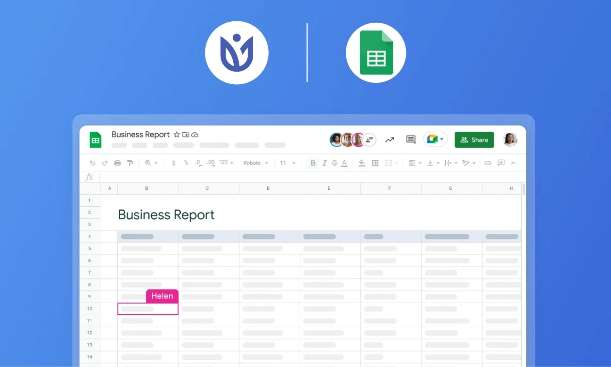Click the print icon in toolbar
611x367 pixels.
pos(117,163)
